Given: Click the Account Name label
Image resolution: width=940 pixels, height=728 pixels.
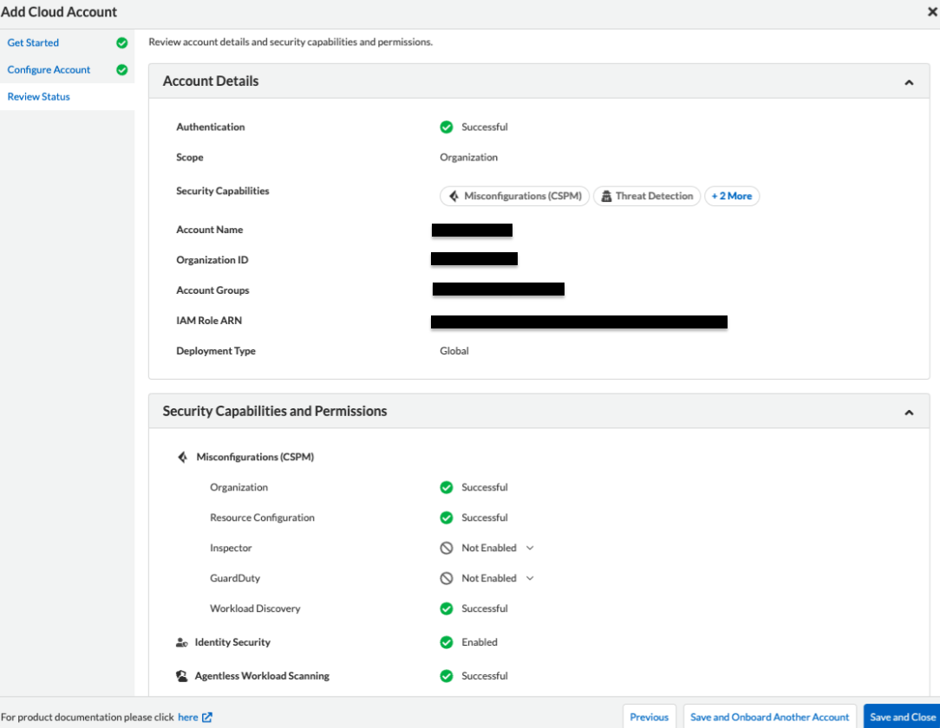Looking at the screenshot, I should 210,230.
